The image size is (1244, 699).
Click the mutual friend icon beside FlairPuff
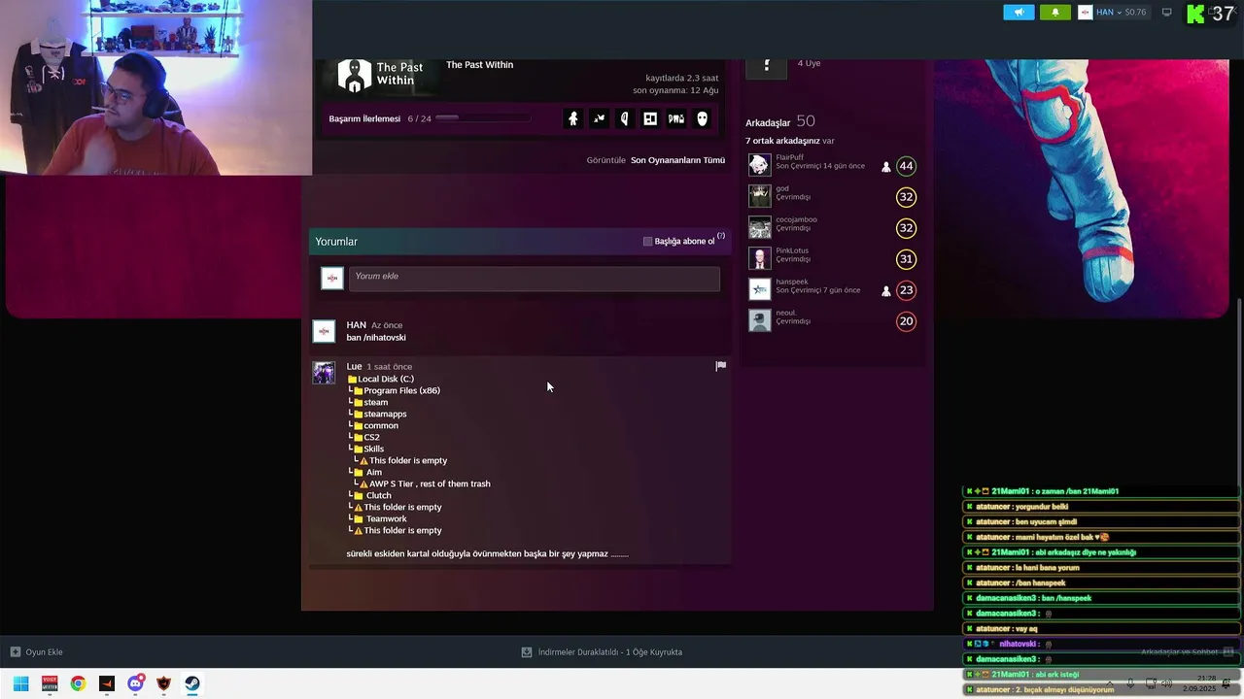point(885,167)
